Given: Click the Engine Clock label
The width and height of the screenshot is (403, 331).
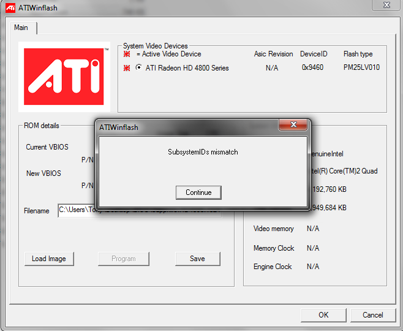Looking at the screenshot, I should coord(273,267).
